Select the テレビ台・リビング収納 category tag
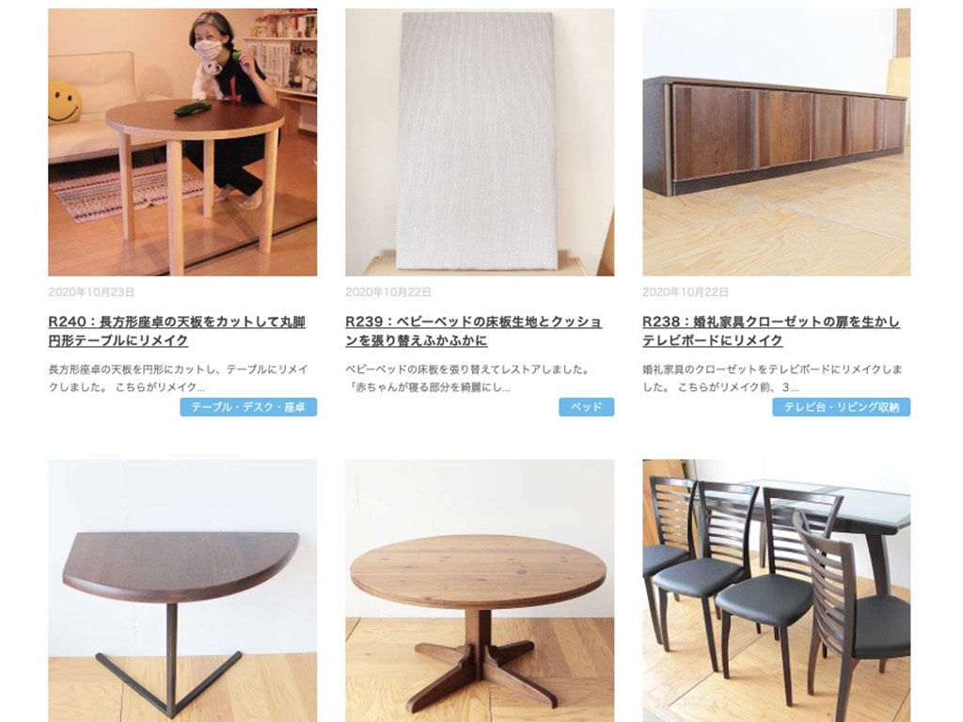963x722 pixels. pyautogui.click(x=842, y=407)
